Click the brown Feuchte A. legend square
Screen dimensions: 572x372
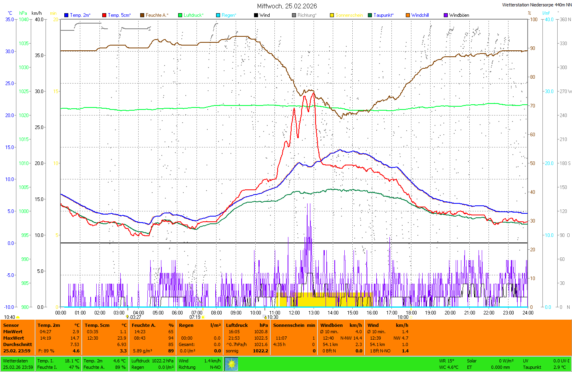click(142, 15)
